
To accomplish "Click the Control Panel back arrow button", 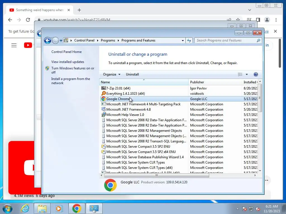I will [x=47, y=40].
